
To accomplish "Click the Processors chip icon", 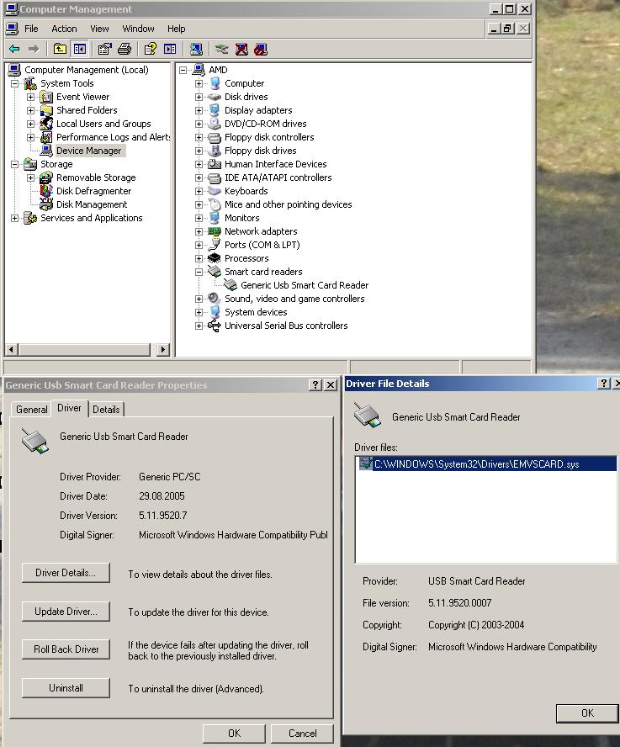I will pyautogui.click(x=215, y=258).
